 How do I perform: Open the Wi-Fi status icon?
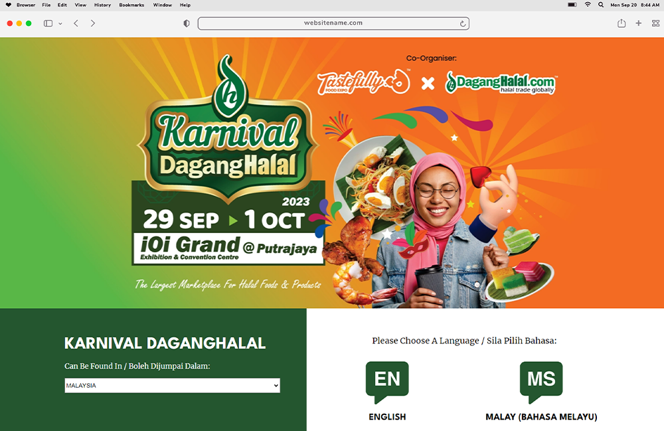(588, 5)
